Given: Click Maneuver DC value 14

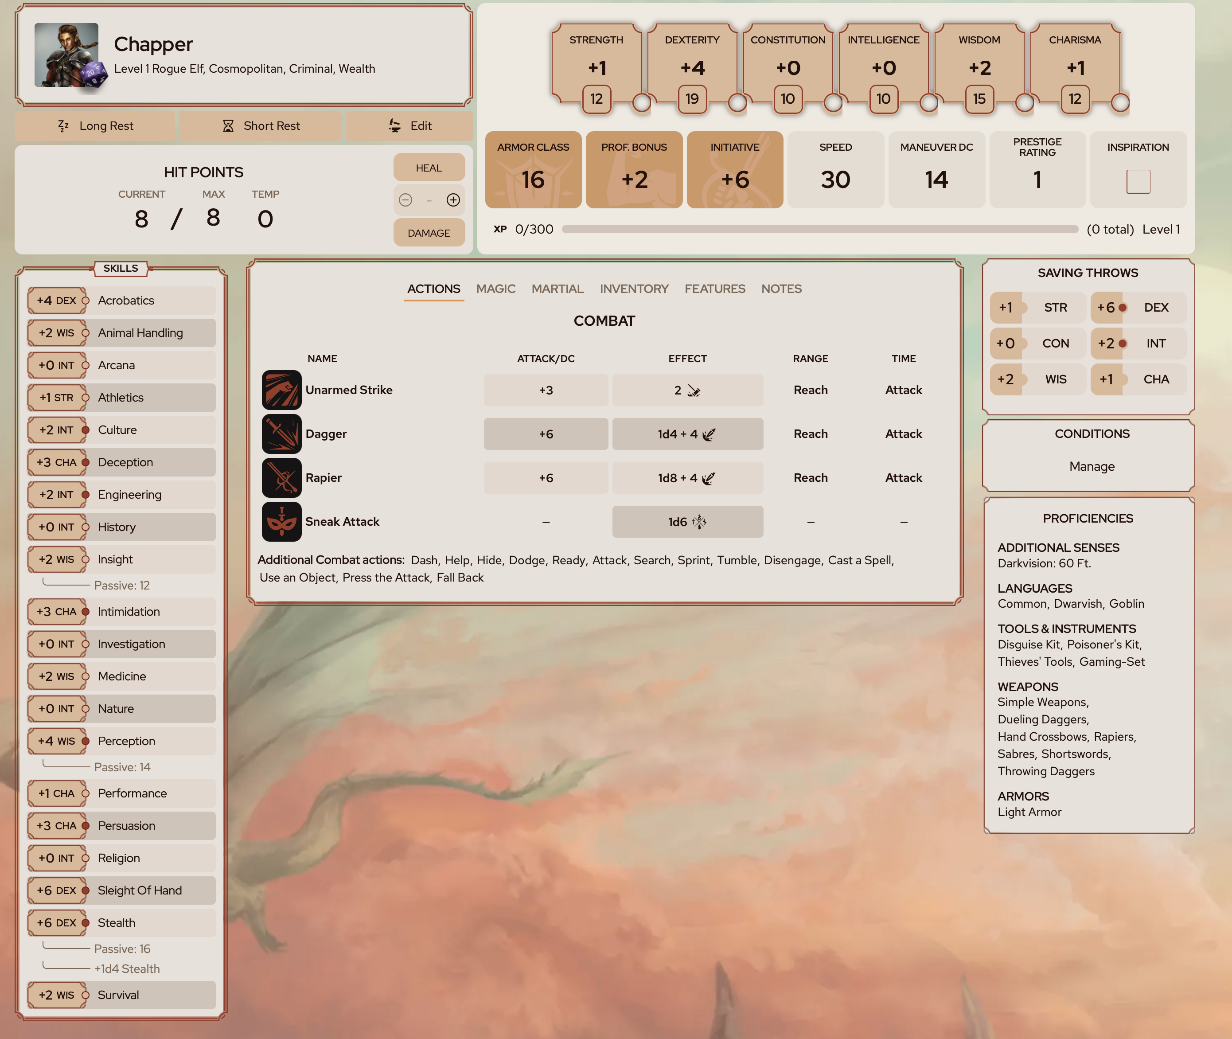Looking at the screenshot, I should (936, 180).
